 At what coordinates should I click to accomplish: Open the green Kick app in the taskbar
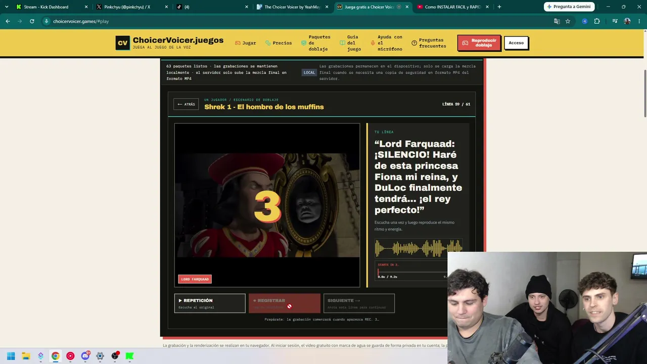pyautogui.click(x=129, y=356)
